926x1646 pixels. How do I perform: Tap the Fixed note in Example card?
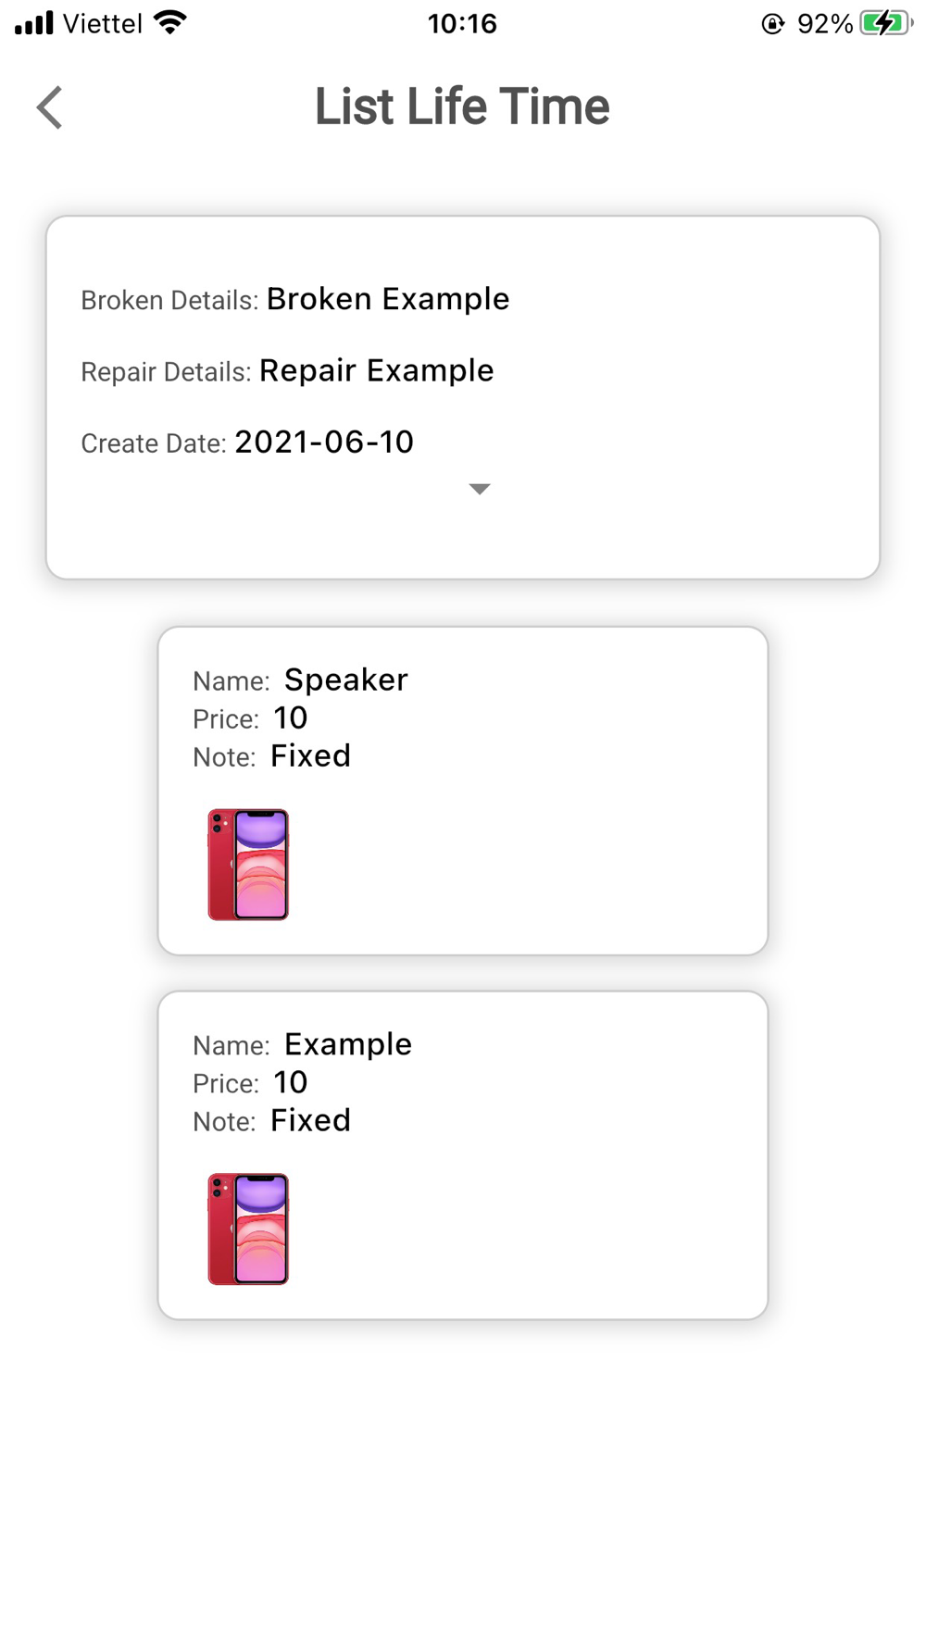click(311, 1121)
